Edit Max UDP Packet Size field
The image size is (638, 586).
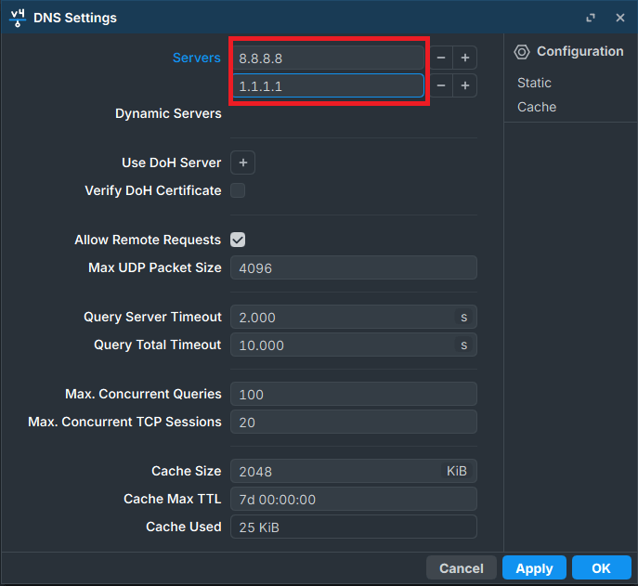click(x=354, y=267)
